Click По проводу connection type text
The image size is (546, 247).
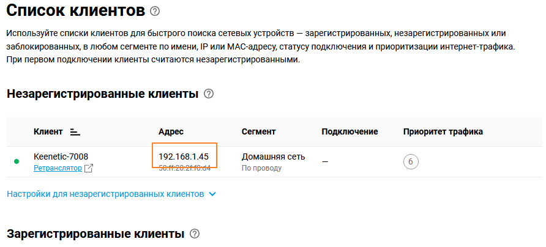261,168
